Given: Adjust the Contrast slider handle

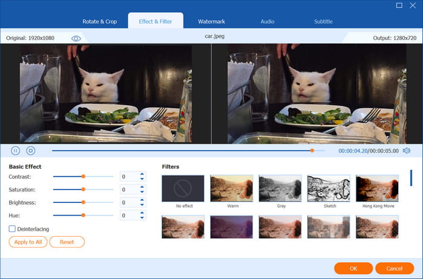Looking at the screenshot, I should [x=83, y=176].
